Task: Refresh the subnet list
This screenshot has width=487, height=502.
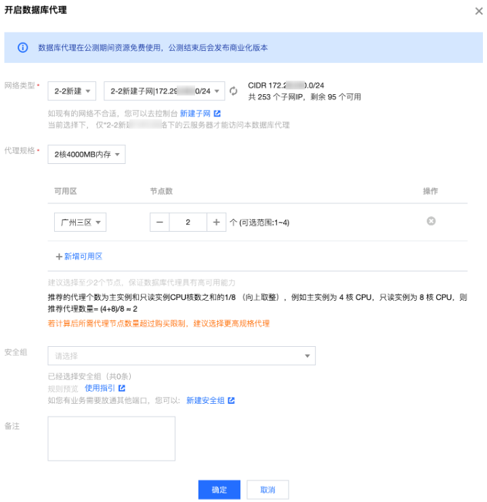Action: [234, 91]
